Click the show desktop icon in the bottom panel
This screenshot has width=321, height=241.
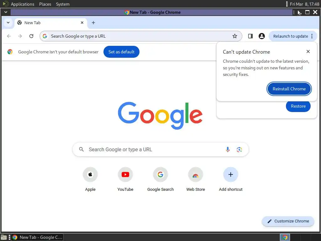point(4,237)
